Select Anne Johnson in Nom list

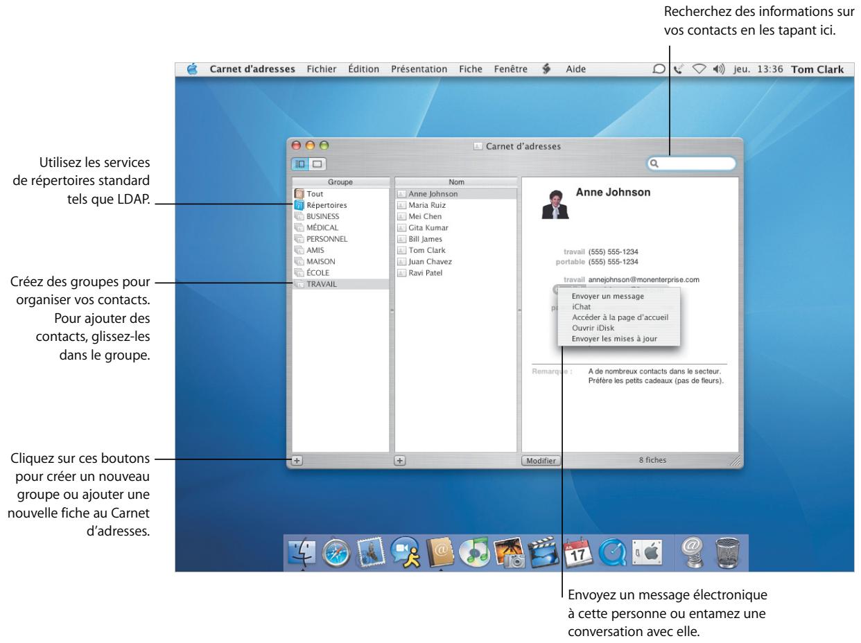[456, 194]
